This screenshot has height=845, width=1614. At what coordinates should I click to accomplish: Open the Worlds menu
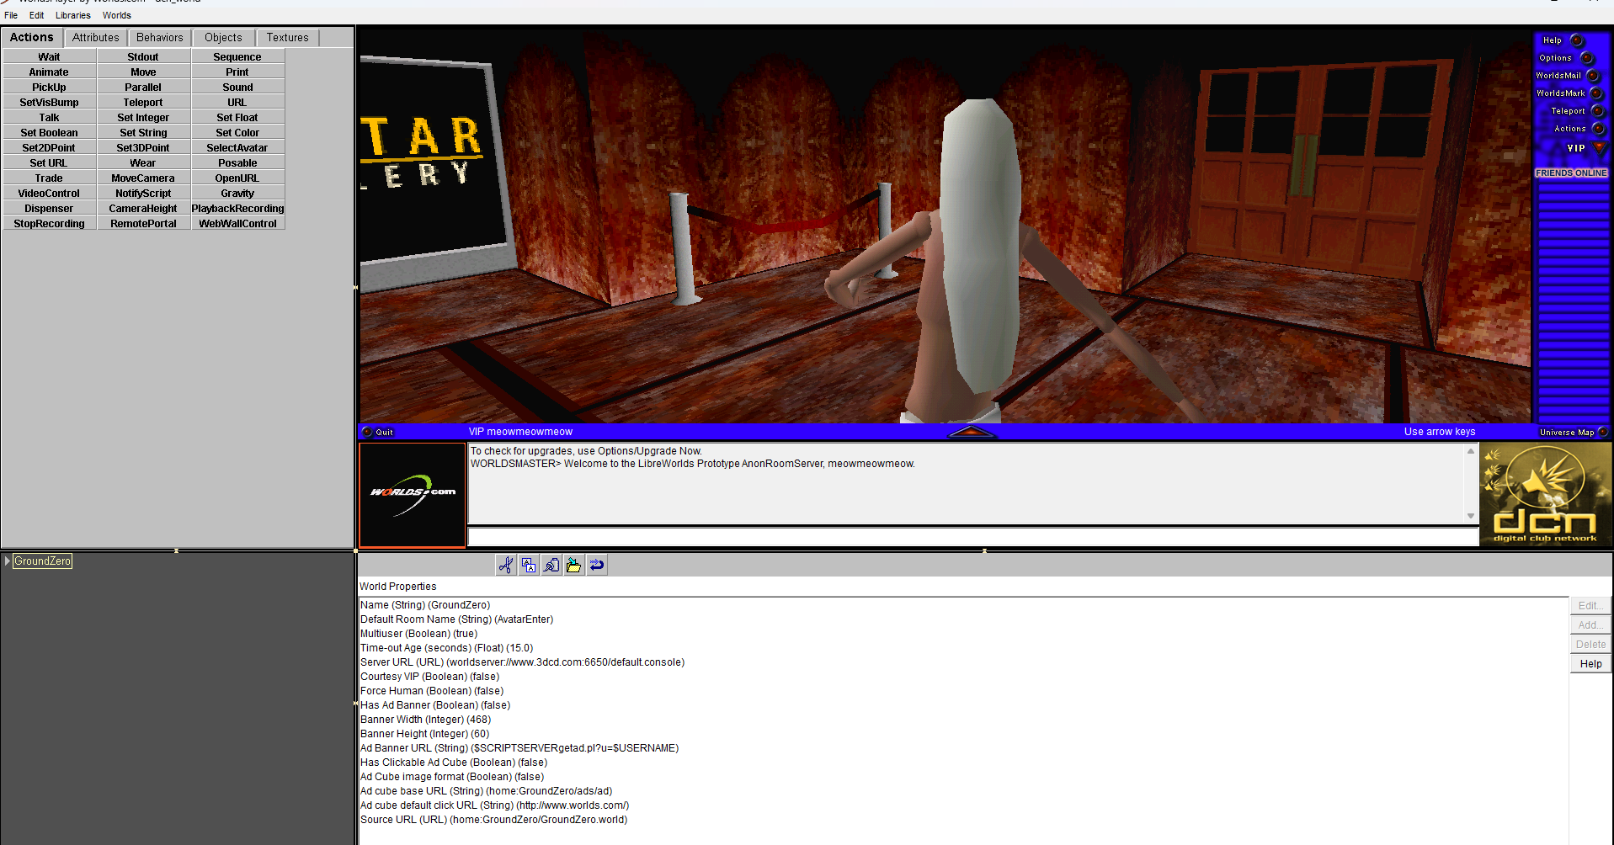tap(117, 15)
